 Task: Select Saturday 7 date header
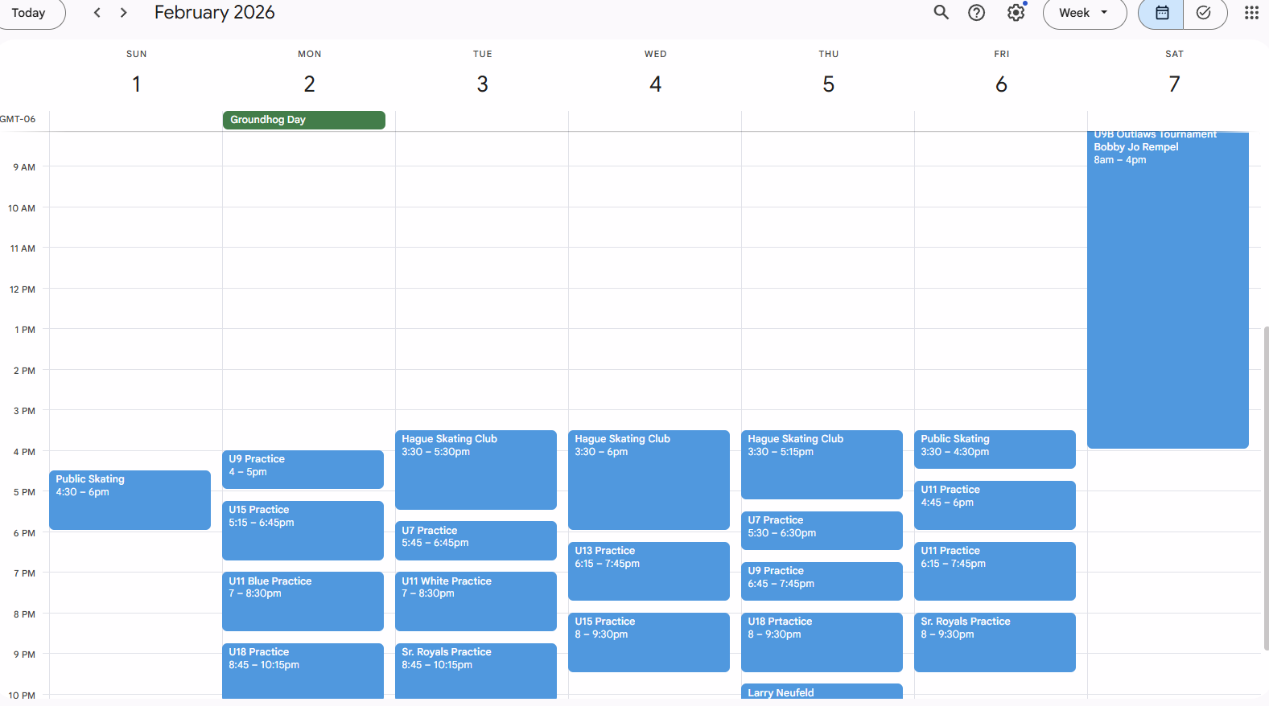1175,84
